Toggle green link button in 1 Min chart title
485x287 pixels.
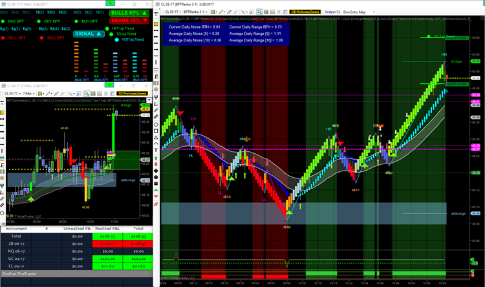pos(111,3)
